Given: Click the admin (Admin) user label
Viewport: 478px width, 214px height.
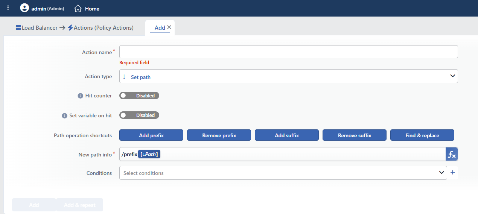Looking at the screenshot, I should pyautogui.click(x=48, y=8).
